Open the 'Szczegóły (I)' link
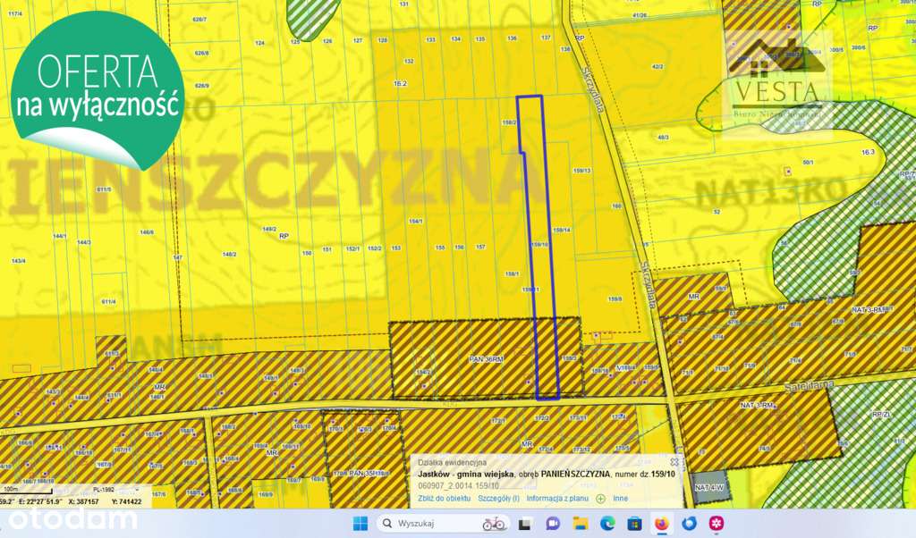 pos(498,499)
